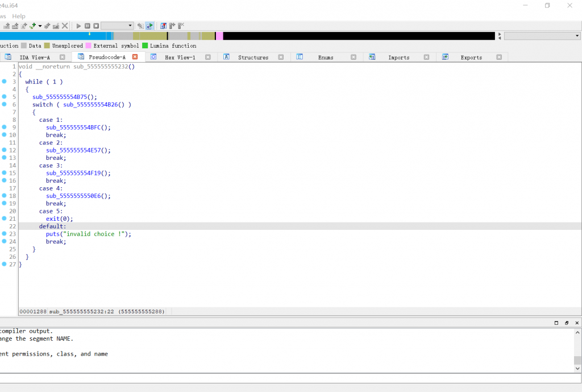Open the dropdown right of navigation band
Viewport: 582px width, 392px height.
point(542,36)
